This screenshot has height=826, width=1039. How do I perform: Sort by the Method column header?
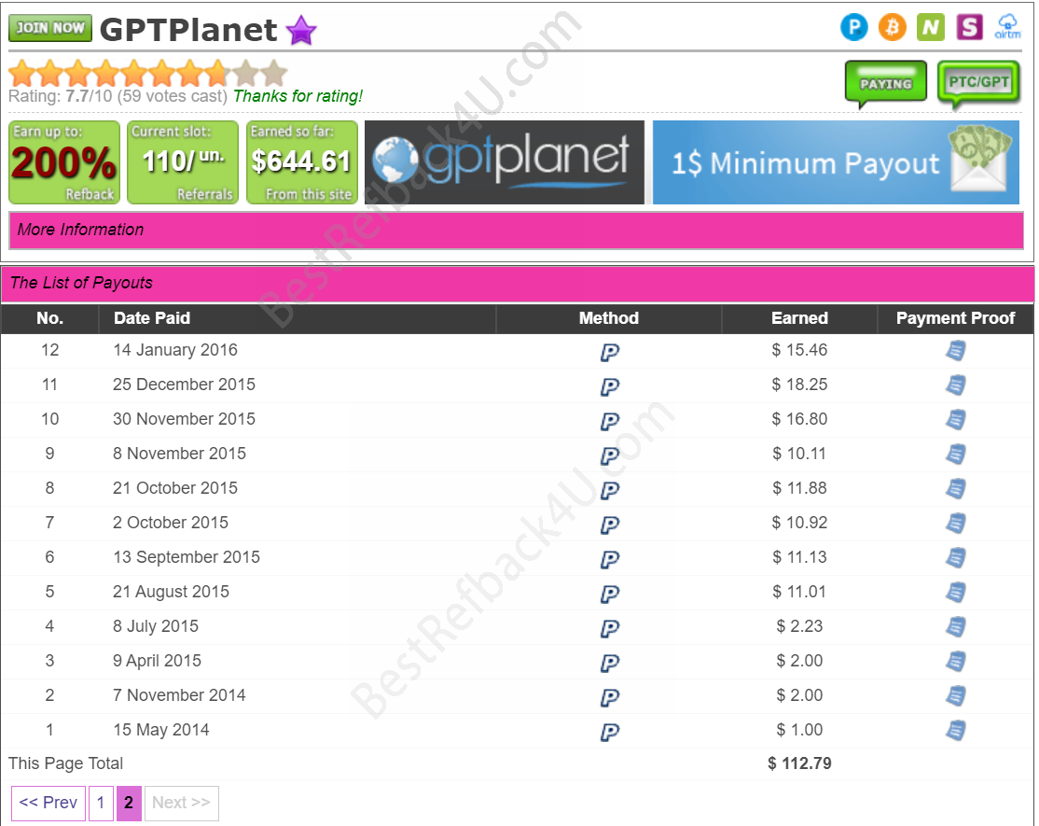tap(609, 318)
